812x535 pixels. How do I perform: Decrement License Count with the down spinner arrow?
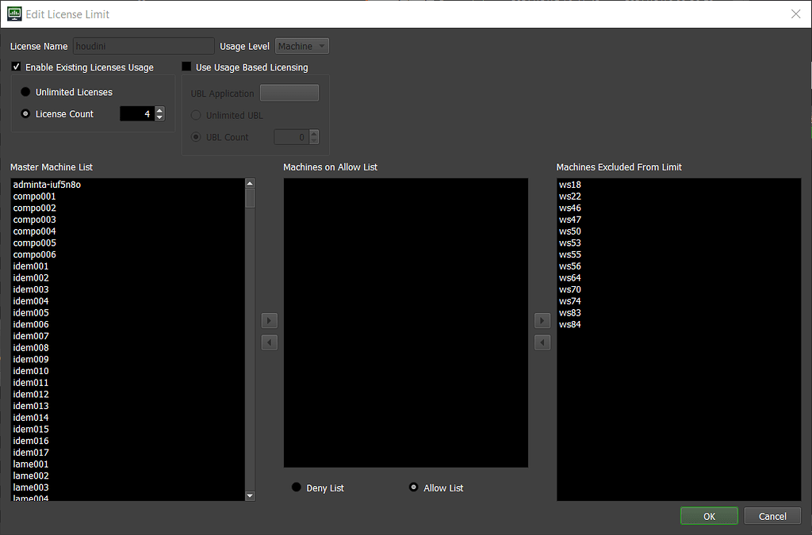pyautogui.click(x=159, y=117)
